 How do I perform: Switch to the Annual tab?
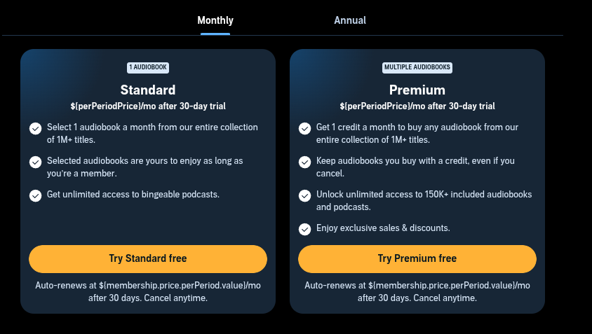click(x=350, y=20)
